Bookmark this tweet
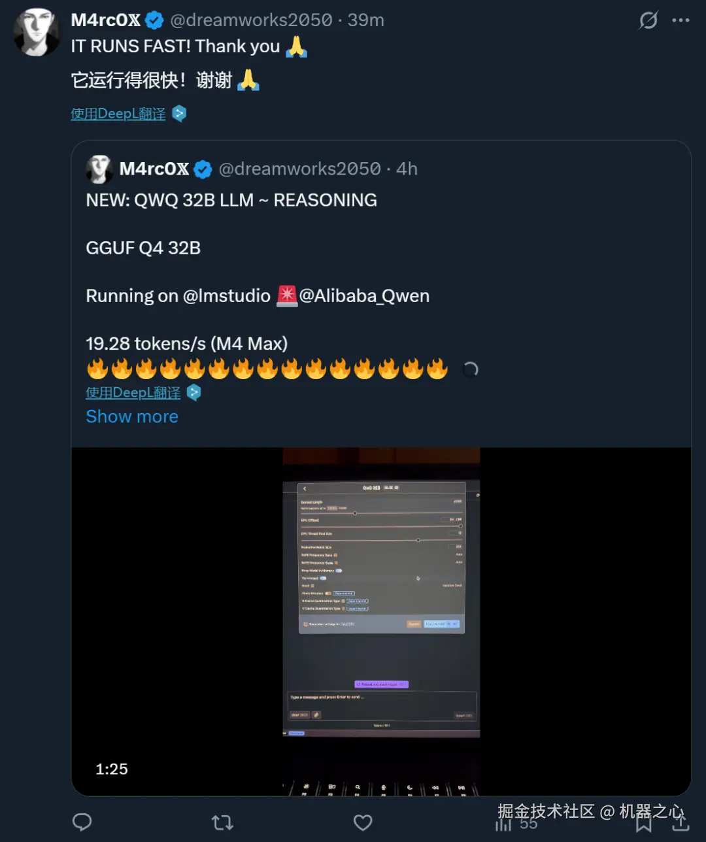706x842 pixels. (x=643, y=822)
